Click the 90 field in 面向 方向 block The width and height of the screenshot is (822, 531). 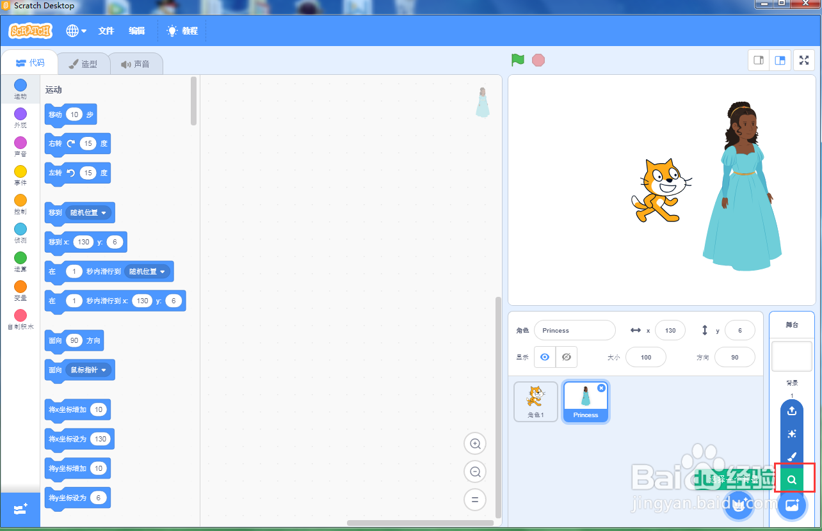[x=74, y=340]
